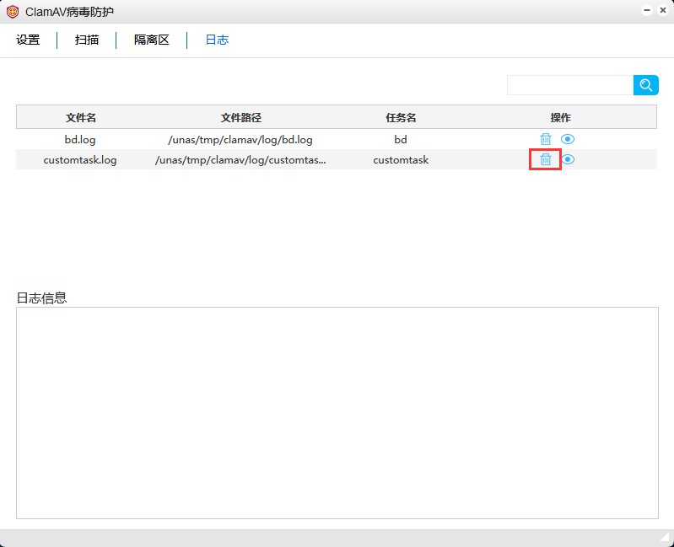Delete the bd.log log file
This screenshot has width=674, height=547.
coord(546,139)
